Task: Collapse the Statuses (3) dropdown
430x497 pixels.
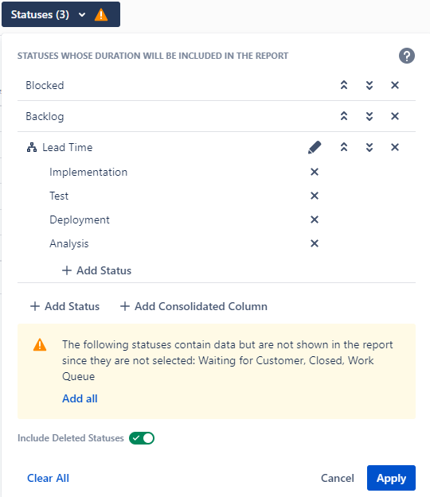Action: pyautogui.click(x=61, y=14)
